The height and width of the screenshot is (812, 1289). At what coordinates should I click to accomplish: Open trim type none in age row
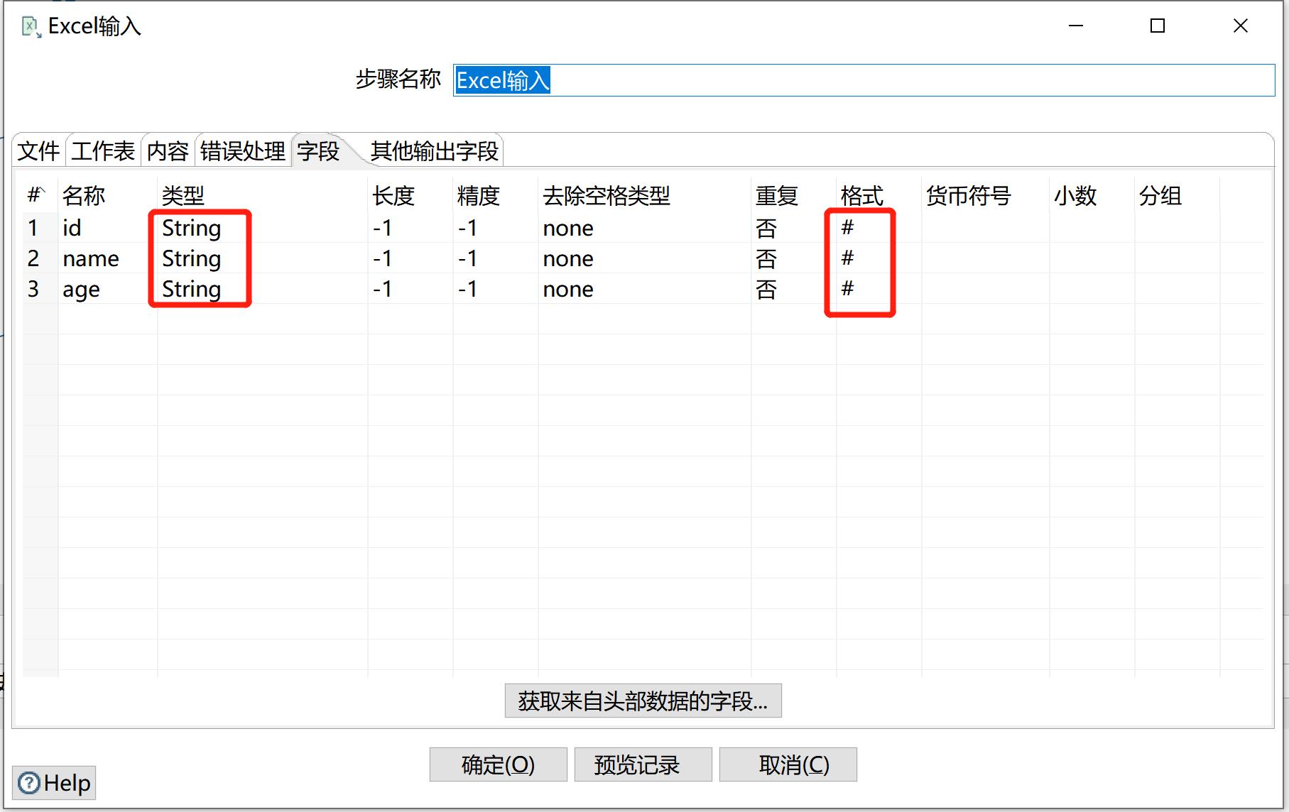pyautogui.click(x=644, y=289)
